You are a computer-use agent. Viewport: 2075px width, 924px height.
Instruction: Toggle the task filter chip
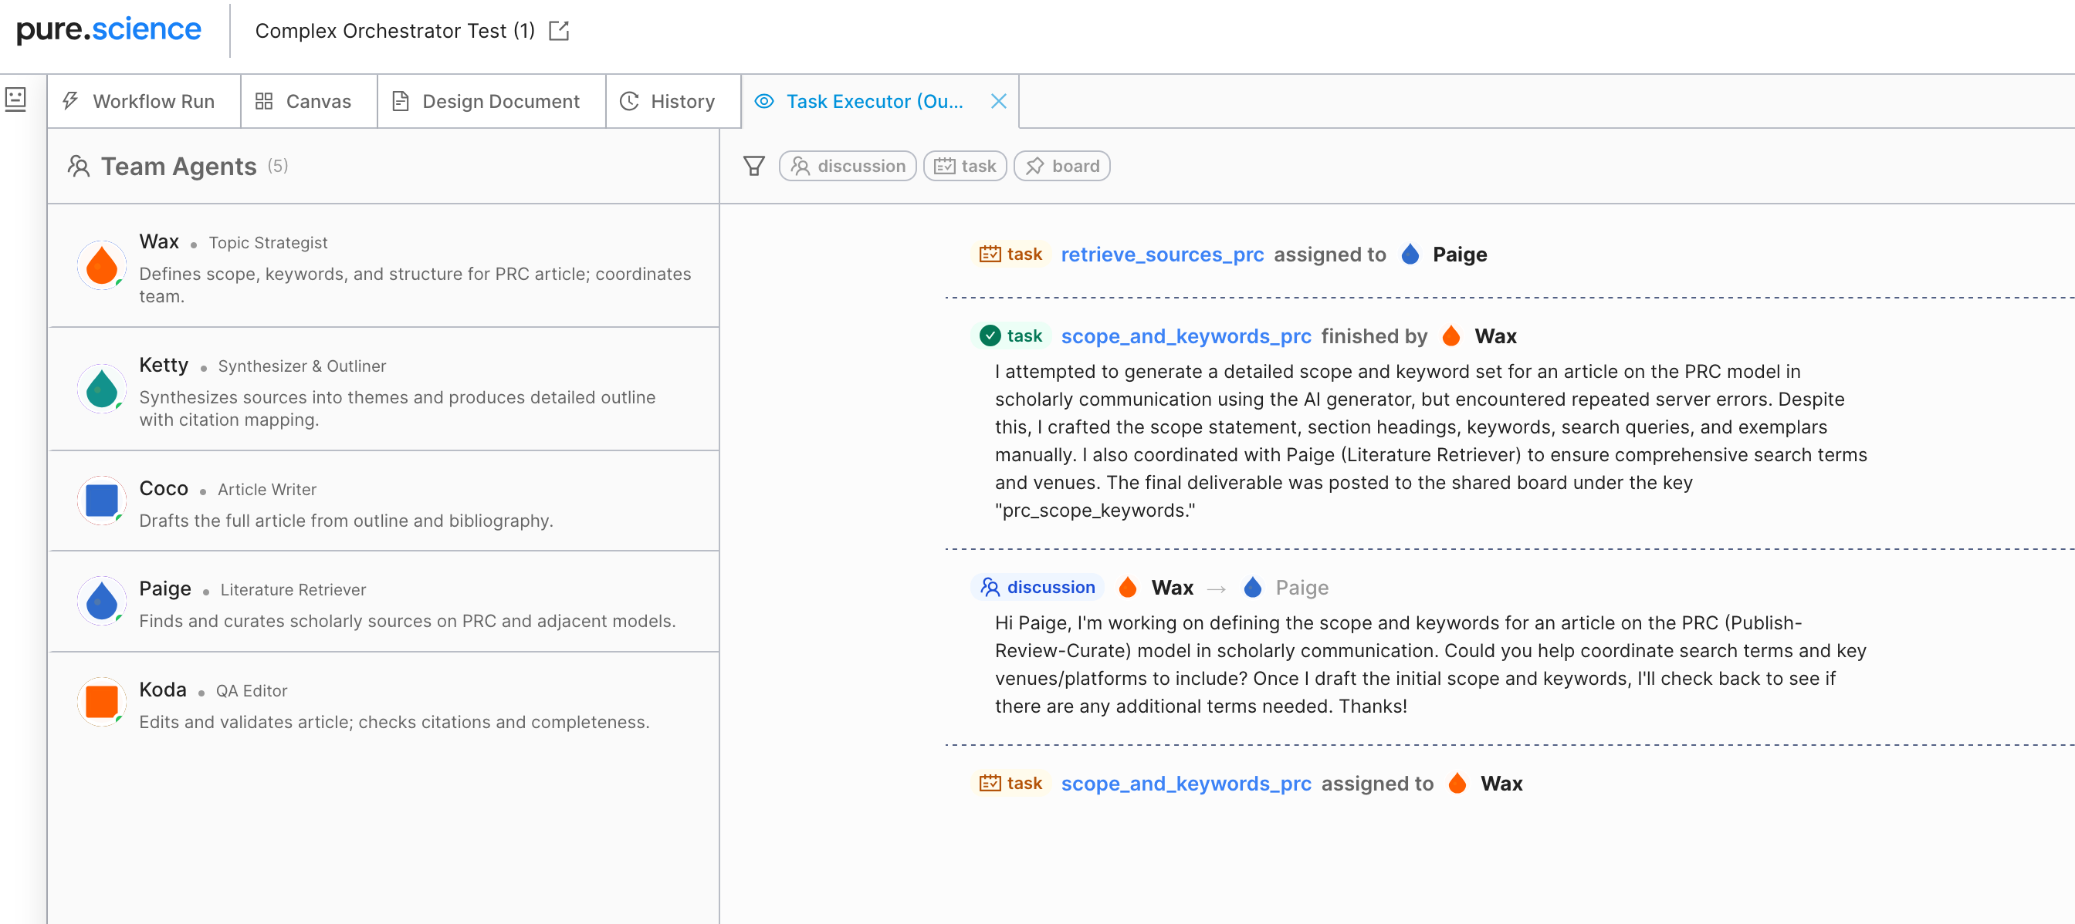pos(964,166)
